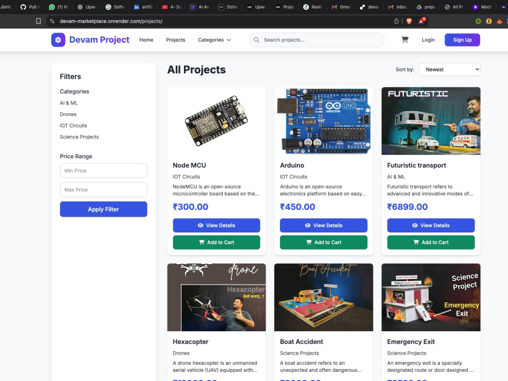Image resolution: width=508 pixels, height=381 pixels.
Task: Open site settings icon beside URL
Action: [52, 21]
